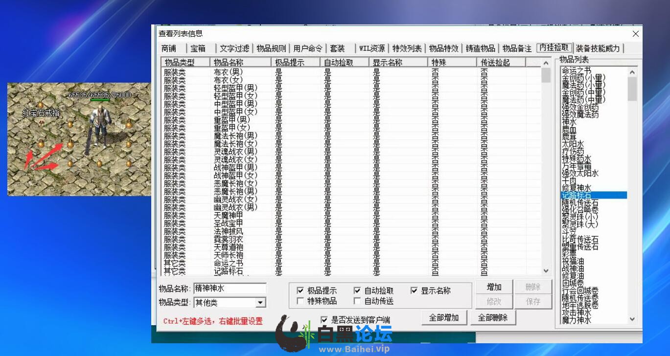Select the 法神披风 table row
The width and height of the screenshot is (670, 356).
coord(351,231)
